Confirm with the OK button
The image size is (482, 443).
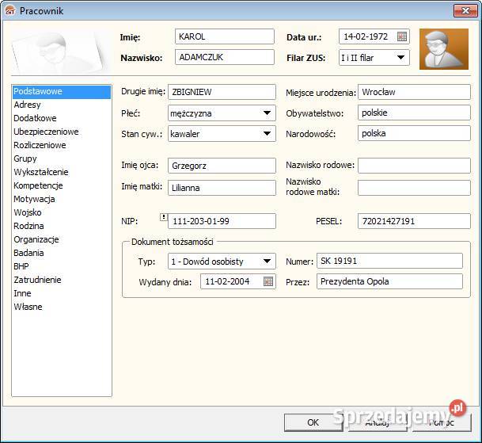(313, 422)
